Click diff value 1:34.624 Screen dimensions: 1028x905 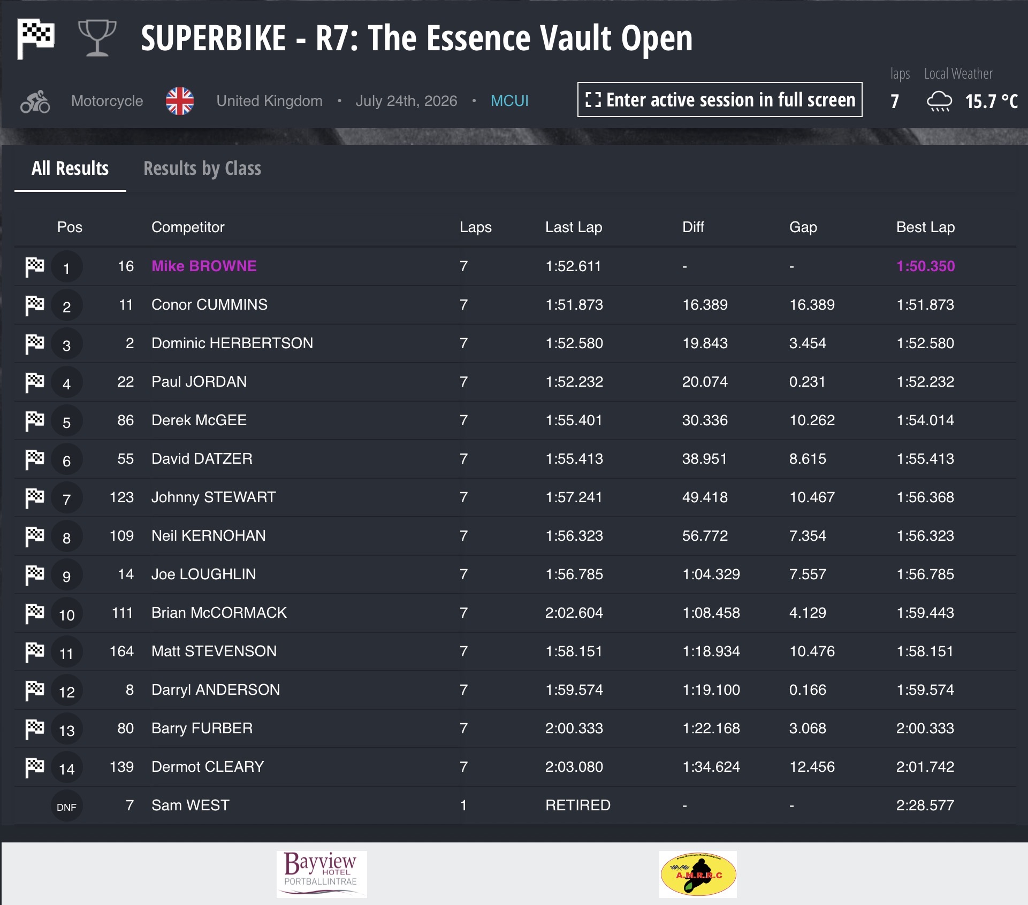(x=711, y=767)
